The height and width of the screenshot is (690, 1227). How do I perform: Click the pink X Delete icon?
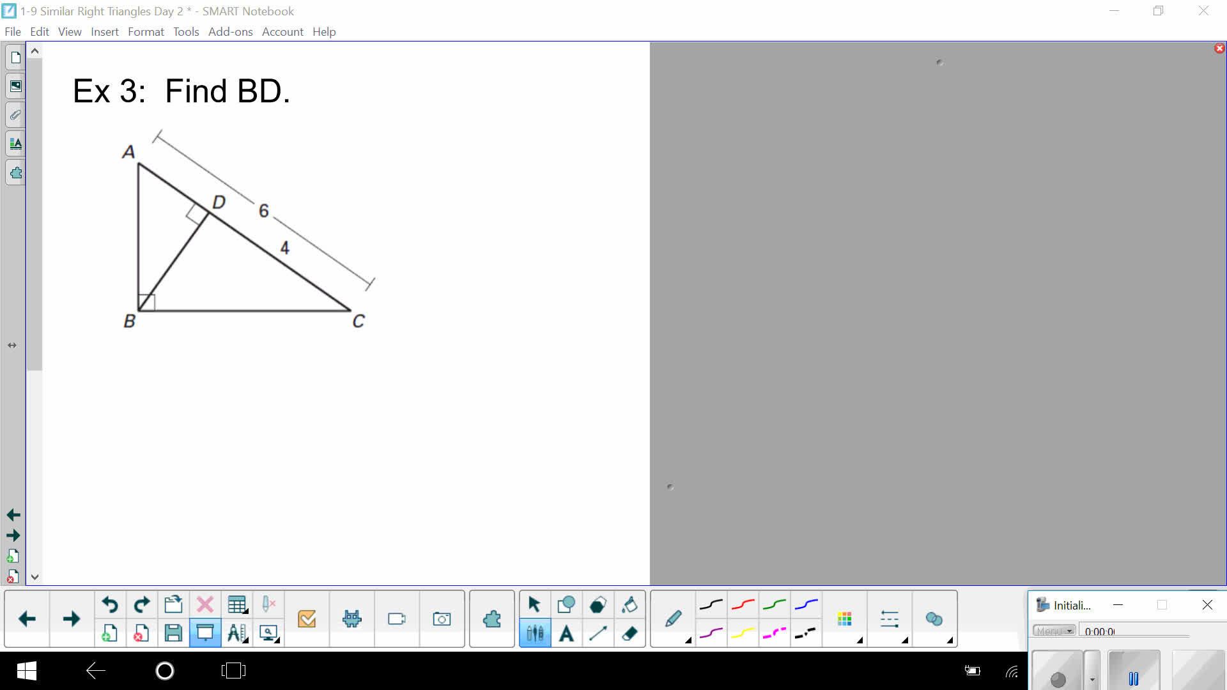(205, 604)
